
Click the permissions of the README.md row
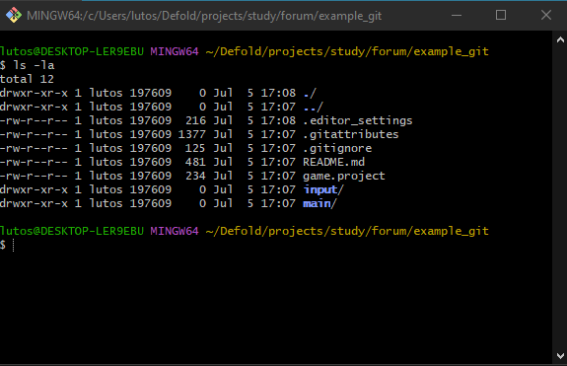click(34, 162)
